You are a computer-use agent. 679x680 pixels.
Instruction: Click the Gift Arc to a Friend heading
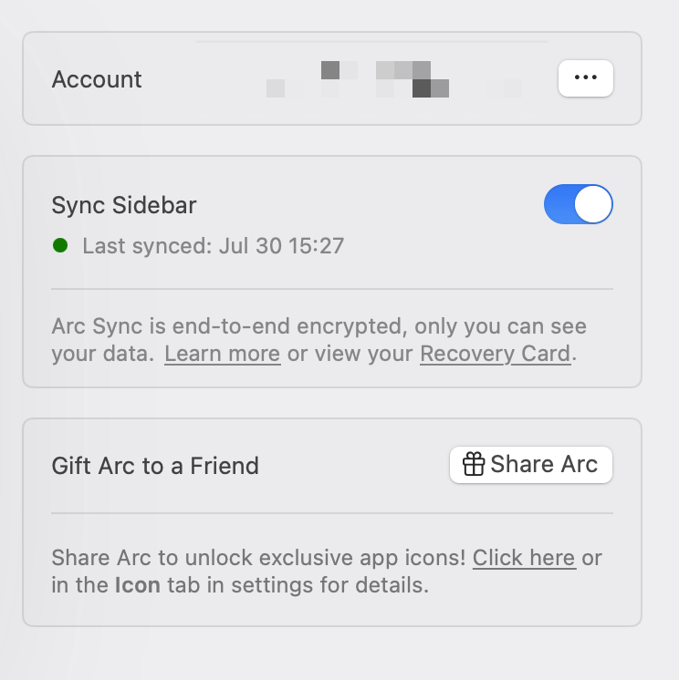tap(155, 466)
